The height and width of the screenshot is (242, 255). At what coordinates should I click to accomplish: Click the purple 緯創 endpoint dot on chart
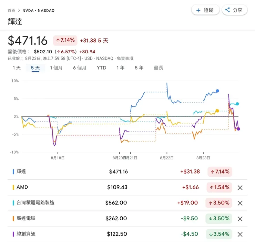click(x=238, y=129)
